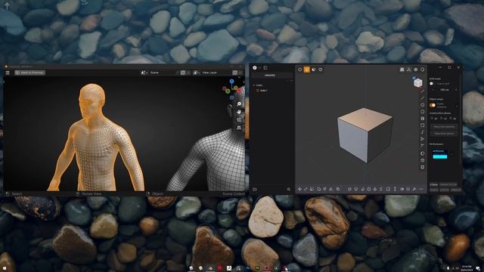Open the Plasticity logo menu at top left
This screenshot has height=272, width=484.
tap(255, 68)
